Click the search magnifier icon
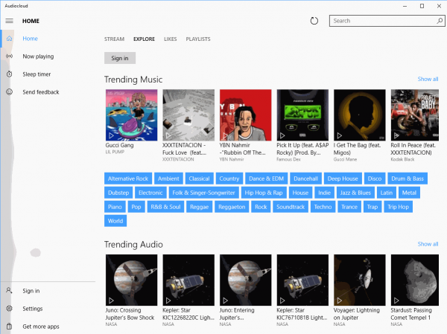Screen dimensions: 447x334 [434, 21]
